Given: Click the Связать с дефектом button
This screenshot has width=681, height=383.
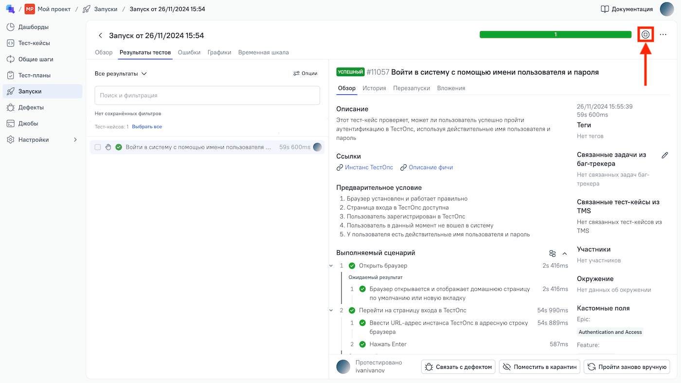Looking at the screenshot, I should pos(458,367).
